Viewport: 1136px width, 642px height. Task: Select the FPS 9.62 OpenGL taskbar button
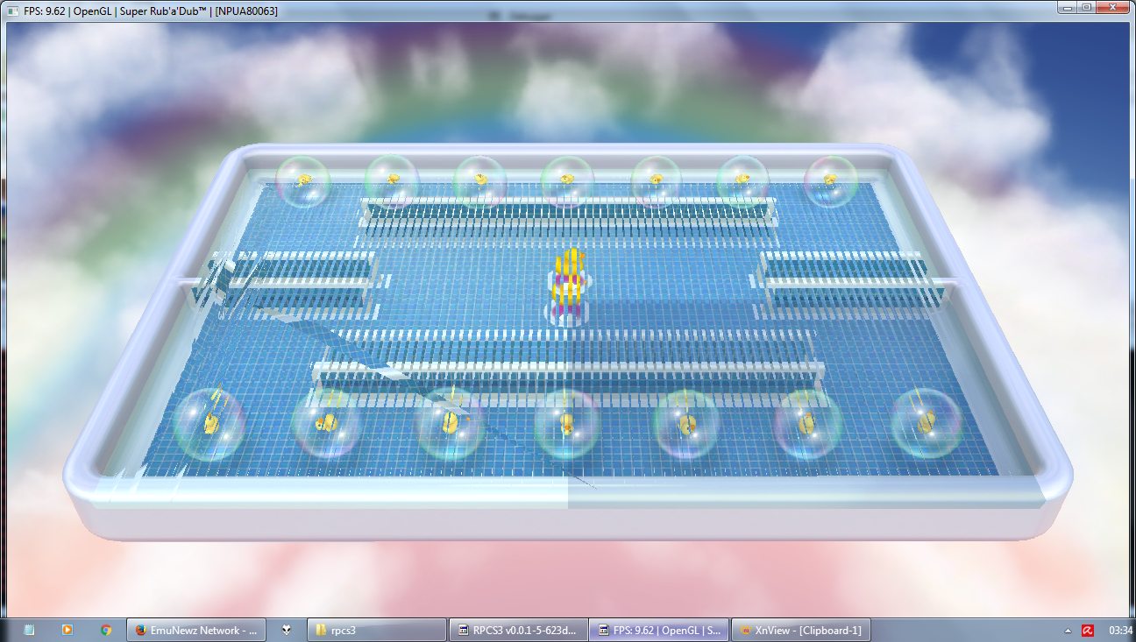[657, 629]
